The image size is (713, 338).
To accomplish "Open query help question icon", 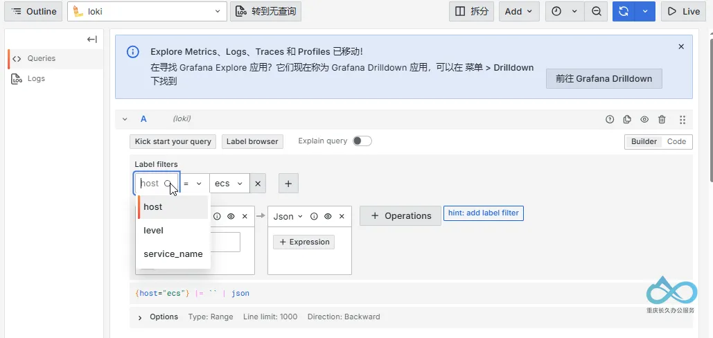I will (x=610, y=120).
